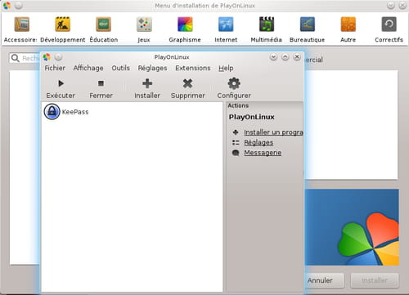Click the Supprimer cross icon
Viewport: 409px width, 295px height.
[187, 83]
